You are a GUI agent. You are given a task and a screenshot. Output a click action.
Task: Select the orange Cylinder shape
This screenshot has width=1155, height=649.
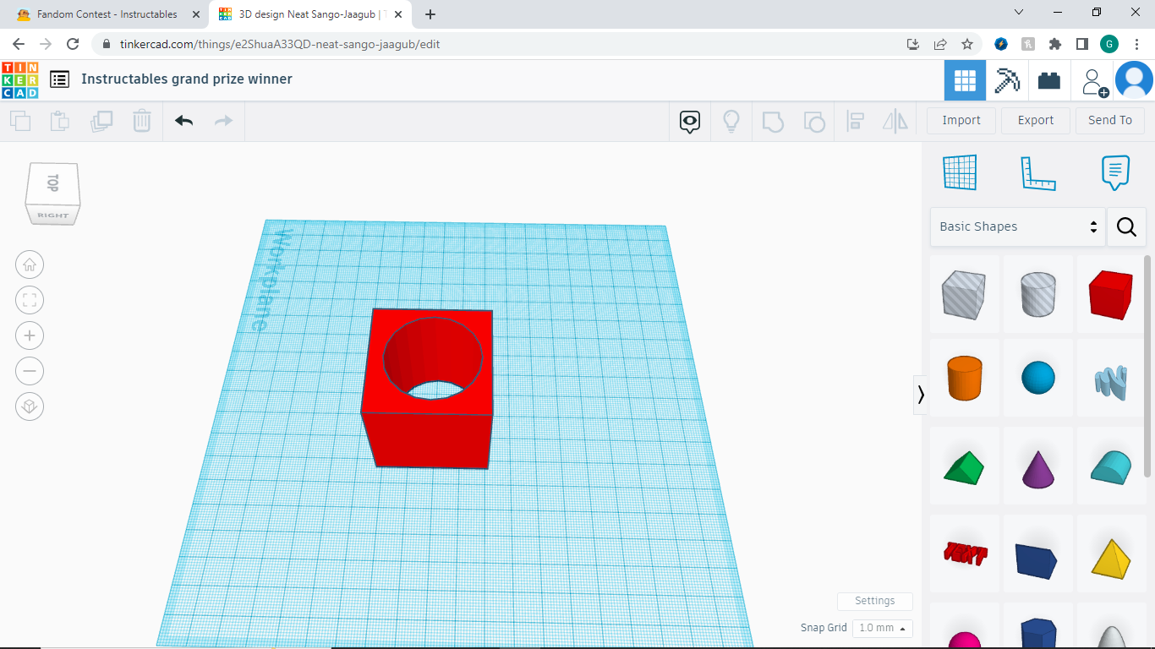(x=964, y=378)
